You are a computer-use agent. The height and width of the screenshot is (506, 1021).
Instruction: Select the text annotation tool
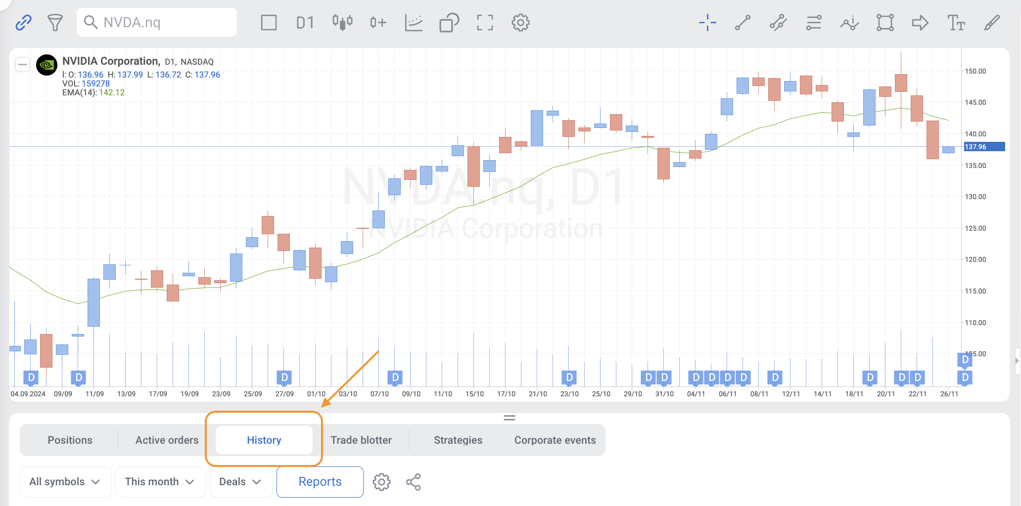956,22
